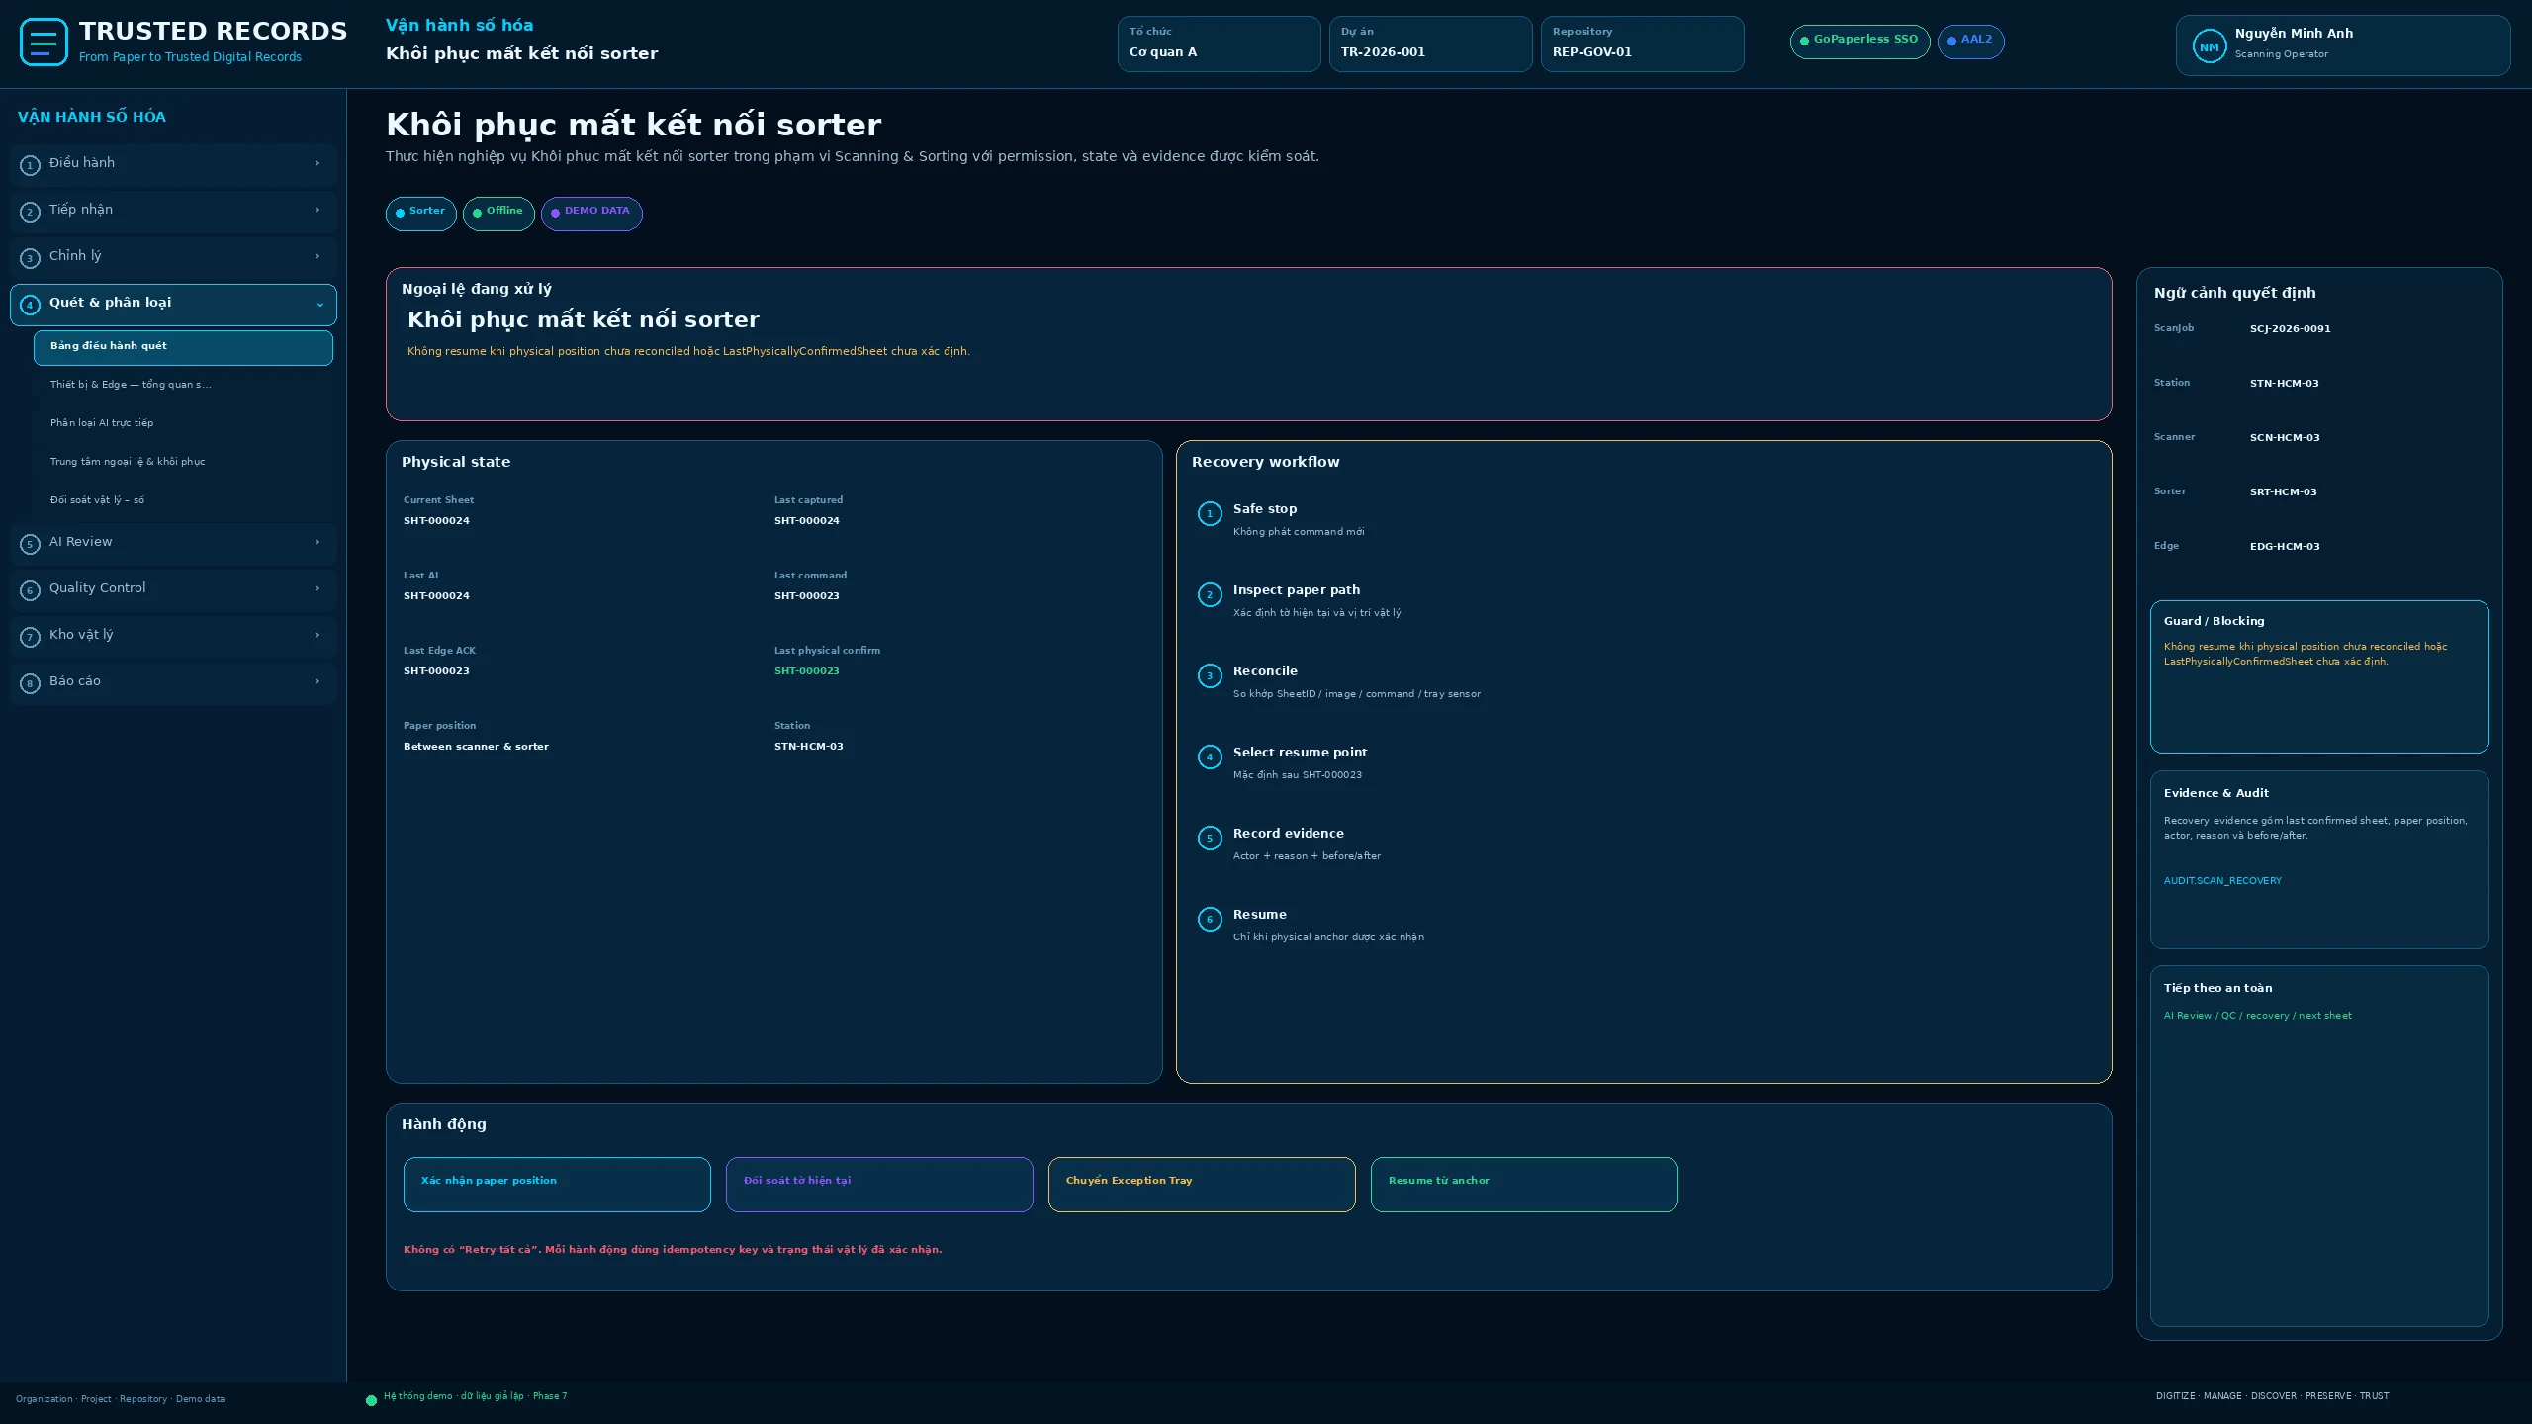
Task: Click the Trusted Records logo icon
Action: 44,43
